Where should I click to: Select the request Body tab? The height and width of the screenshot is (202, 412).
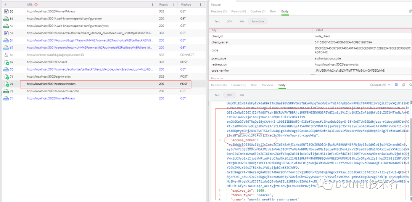pos(285,11)
